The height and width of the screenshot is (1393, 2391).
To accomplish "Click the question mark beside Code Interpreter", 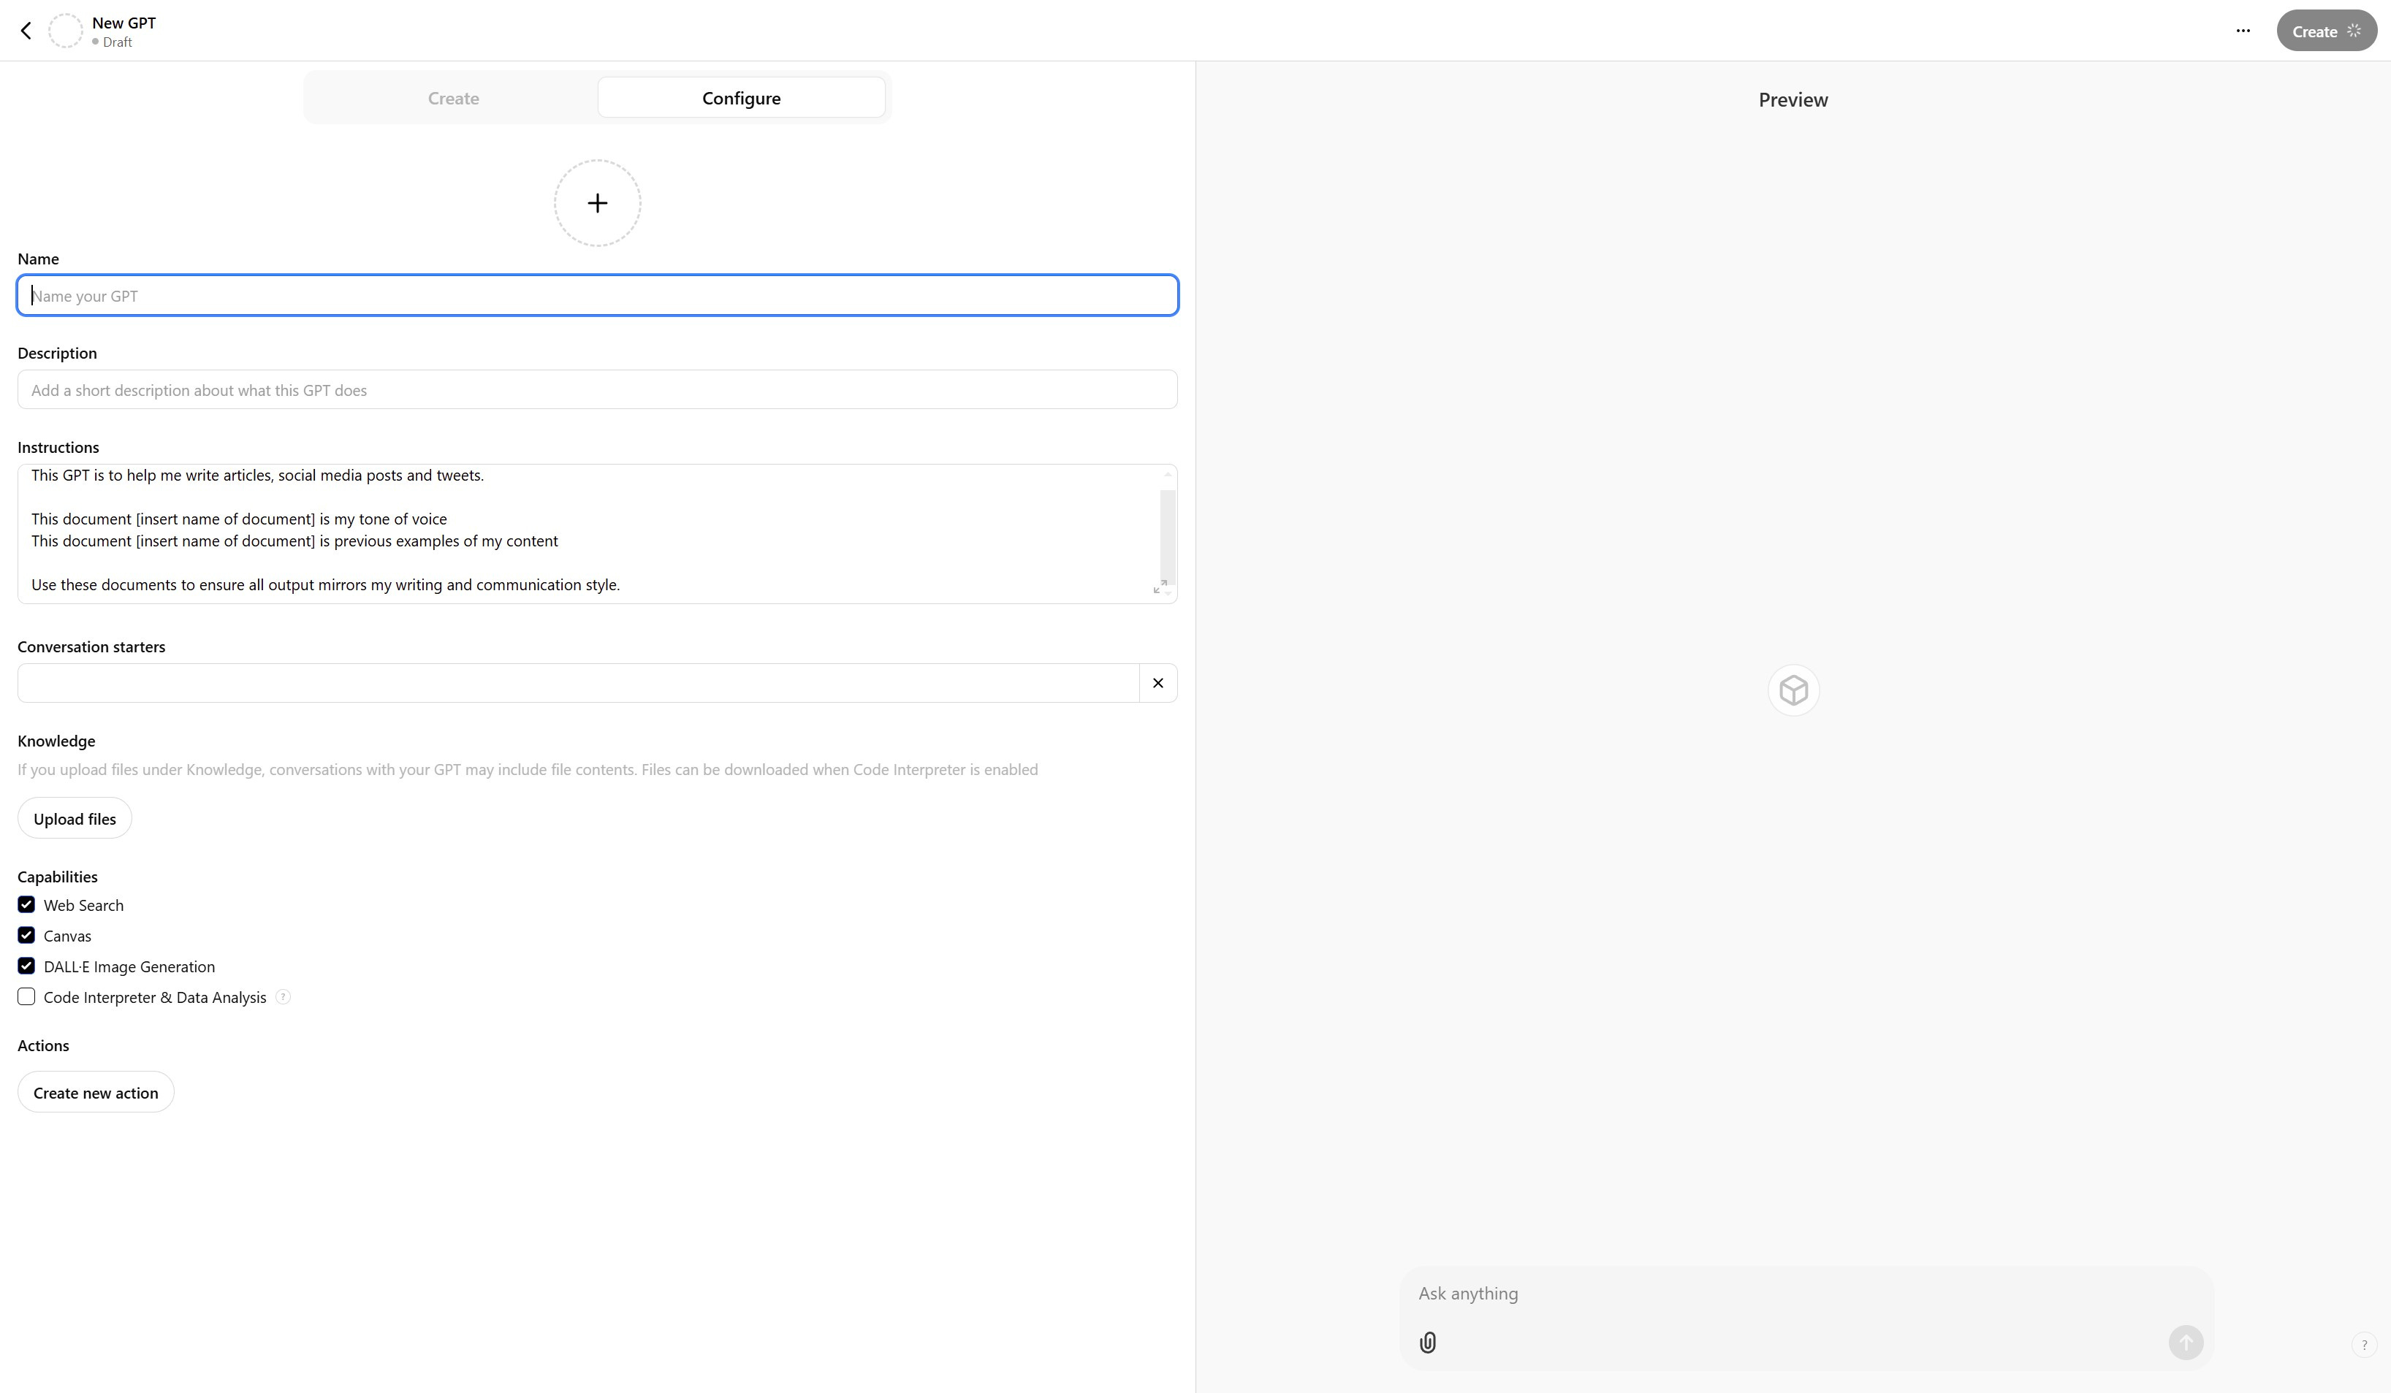I will [x=283, y=996].
